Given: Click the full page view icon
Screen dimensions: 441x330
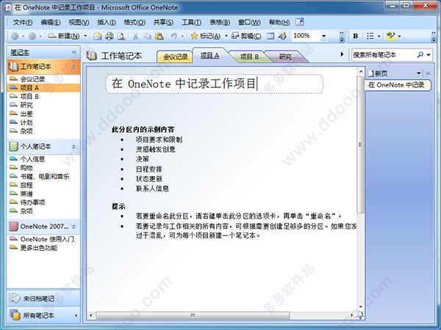Looking at the screenshot, I should [x=300, y=22].
